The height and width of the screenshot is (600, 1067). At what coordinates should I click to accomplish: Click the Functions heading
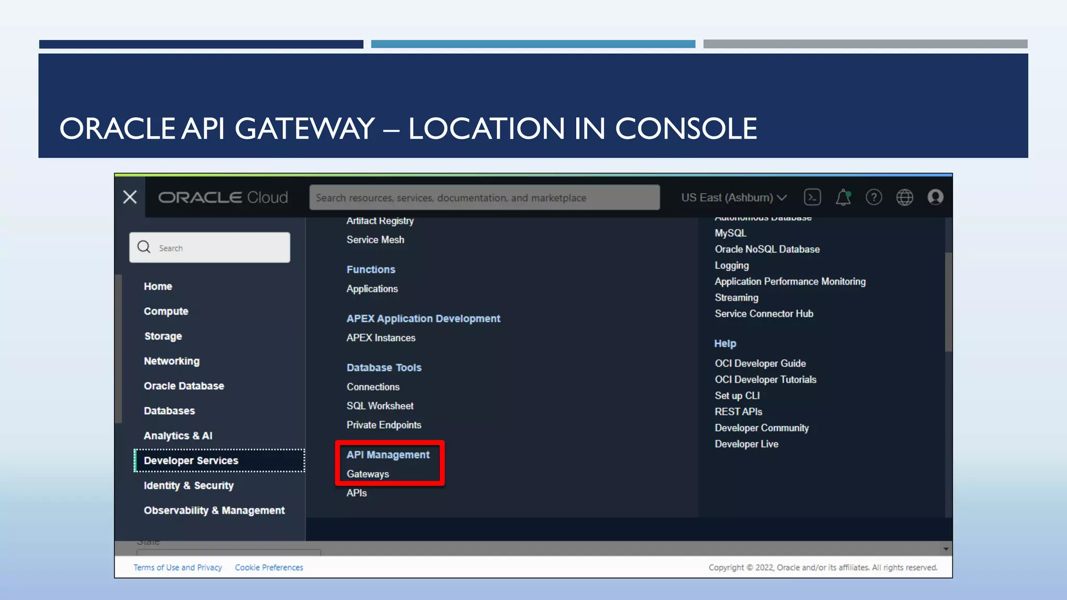pyautogui.click(x=370, y=269)
